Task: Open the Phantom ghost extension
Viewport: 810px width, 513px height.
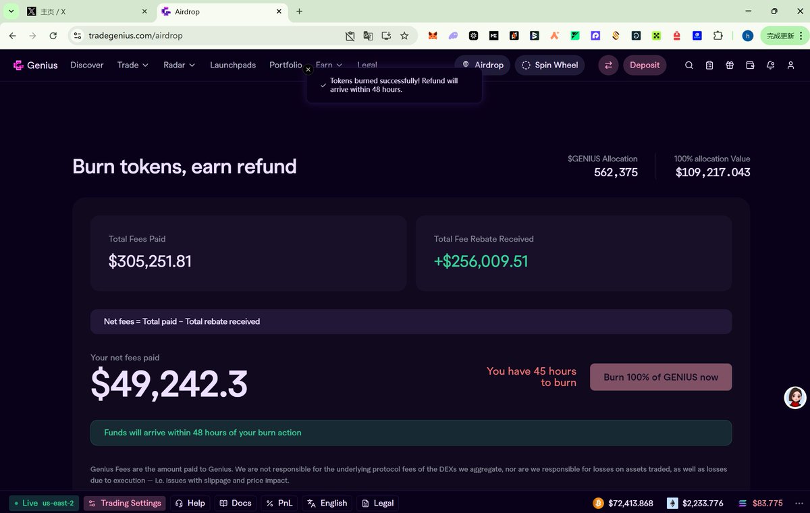Action: click(454, 36)
